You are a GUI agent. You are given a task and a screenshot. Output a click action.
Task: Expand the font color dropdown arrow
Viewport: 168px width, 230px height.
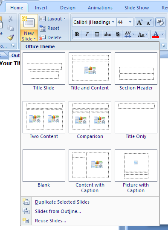162,34
